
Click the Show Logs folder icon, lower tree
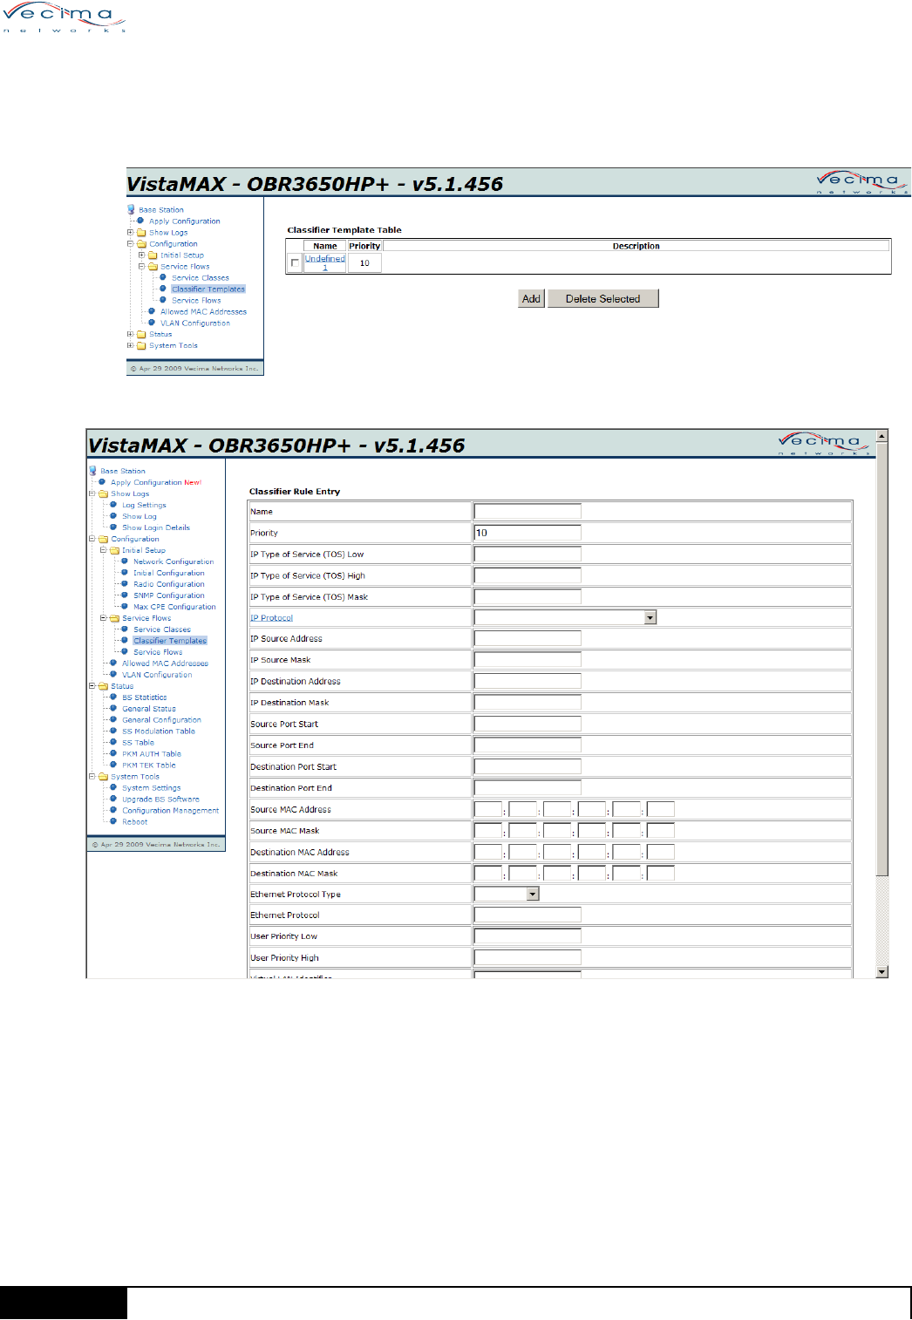tap(104, 493)
